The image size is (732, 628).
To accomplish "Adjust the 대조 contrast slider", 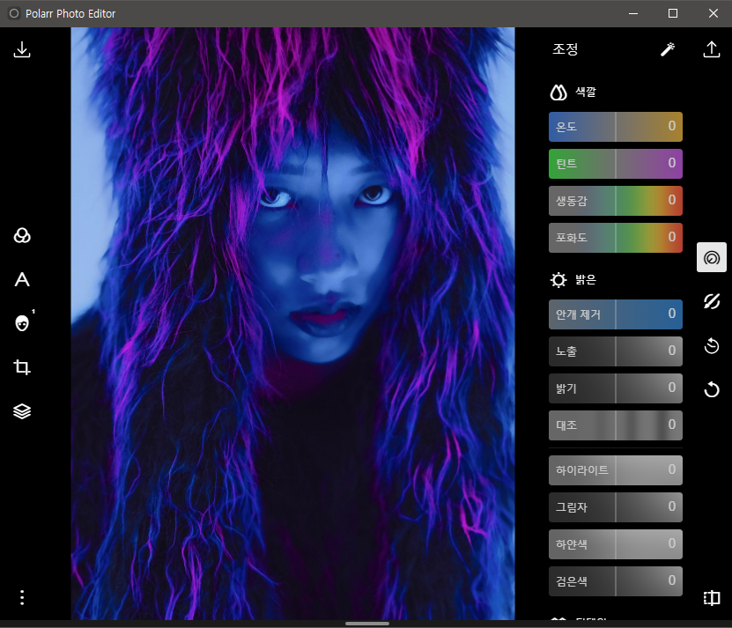I will click(616, 425).
